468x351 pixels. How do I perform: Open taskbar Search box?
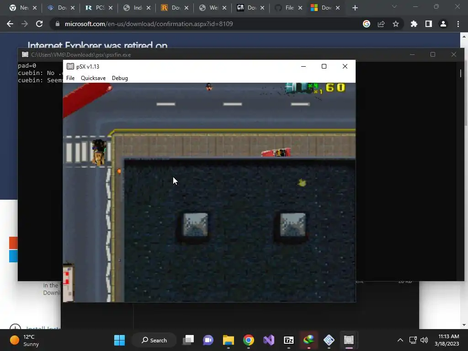154,340
